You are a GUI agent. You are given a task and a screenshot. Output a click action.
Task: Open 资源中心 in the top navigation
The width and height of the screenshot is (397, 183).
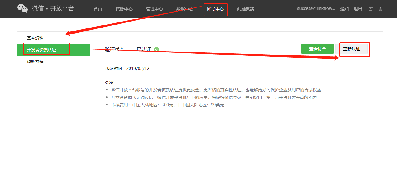(x=124, y=9)
